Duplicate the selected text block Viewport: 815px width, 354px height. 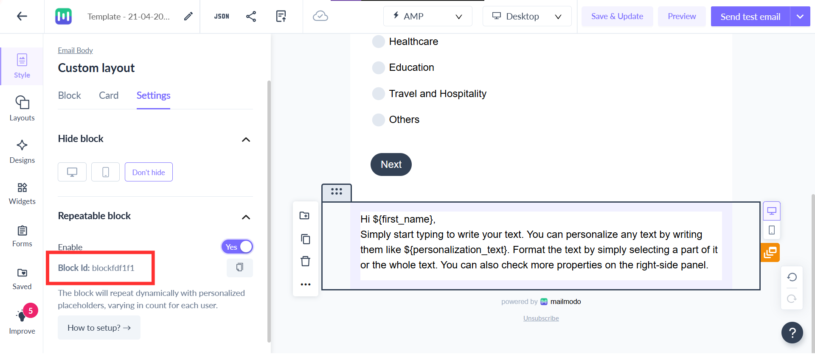(x=305, y=239)
